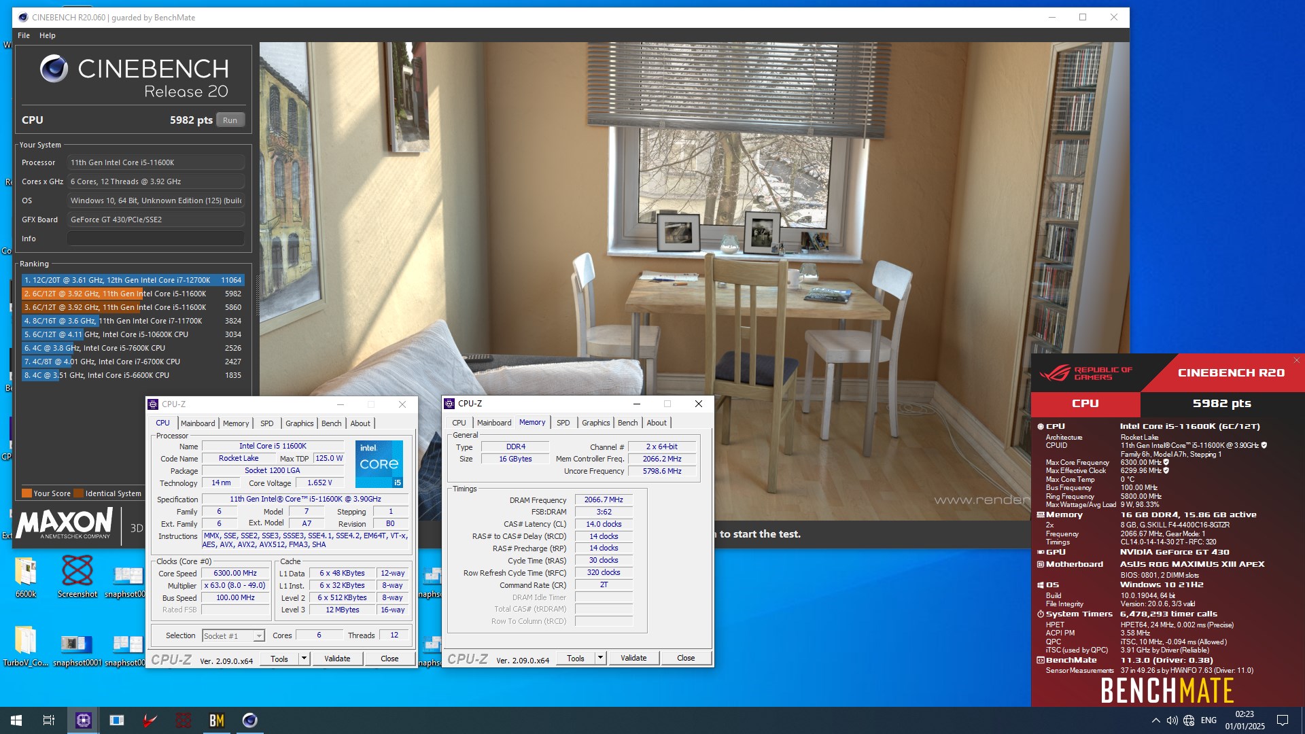Click the red atom icon on taskbar
1305x734 pixels.
point(184,720)
